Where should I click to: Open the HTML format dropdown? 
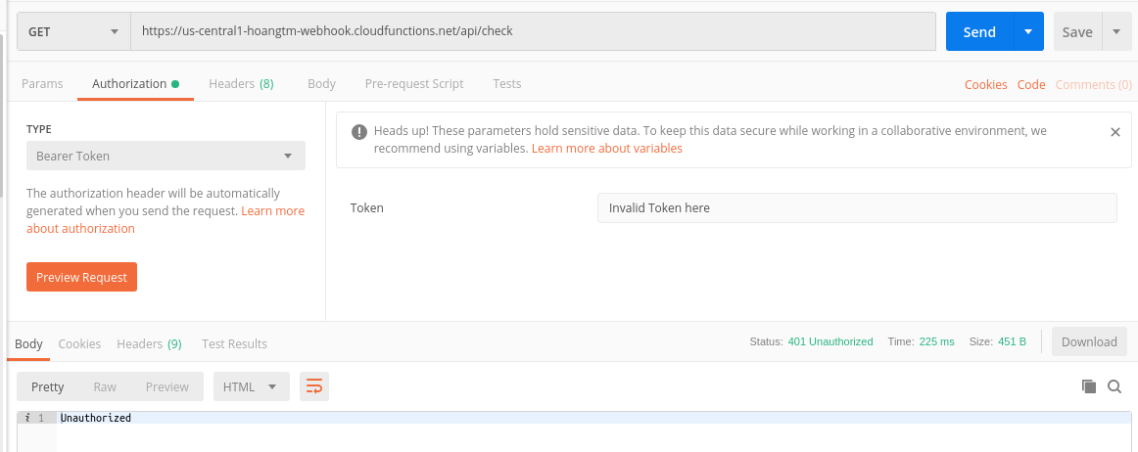coord(251,386)
